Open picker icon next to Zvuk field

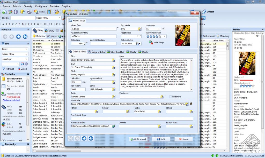point(113,67)
